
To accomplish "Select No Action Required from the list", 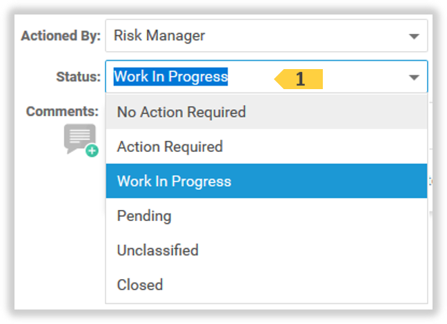I will 181,112.
